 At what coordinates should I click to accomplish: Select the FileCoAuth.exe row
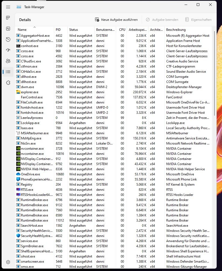113,102
